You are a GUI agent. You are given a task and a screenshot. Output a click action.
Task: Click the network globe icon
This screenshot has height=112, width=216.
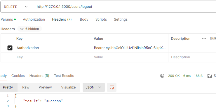pos(162,76)
